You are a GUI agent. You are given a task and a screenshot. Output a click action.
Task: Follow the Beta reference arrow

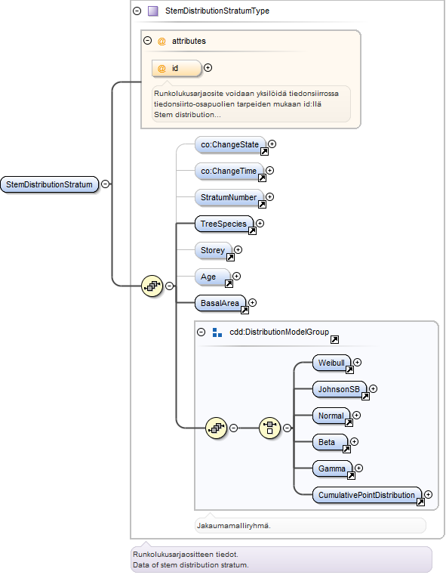tap(347, 449)
